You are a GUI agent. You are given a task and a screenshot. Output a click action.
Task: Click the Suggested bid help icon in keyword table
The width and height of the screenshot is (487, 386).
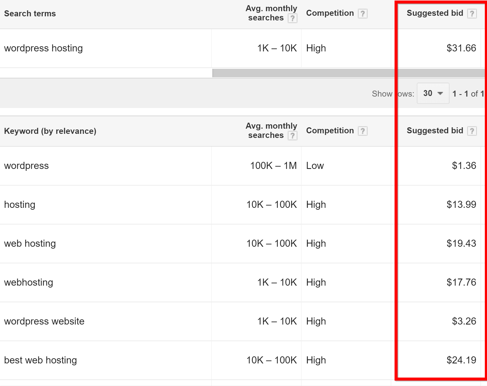[472, 131]
